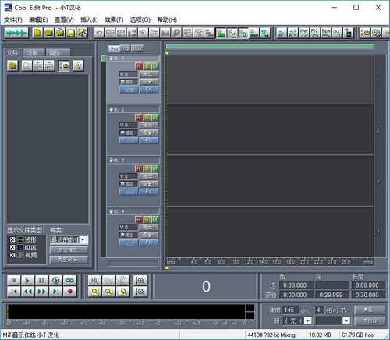Click the green horizontal scroll bar above tracks
Viewport: 390px width, 340px height.
click(x=270, y=47)
